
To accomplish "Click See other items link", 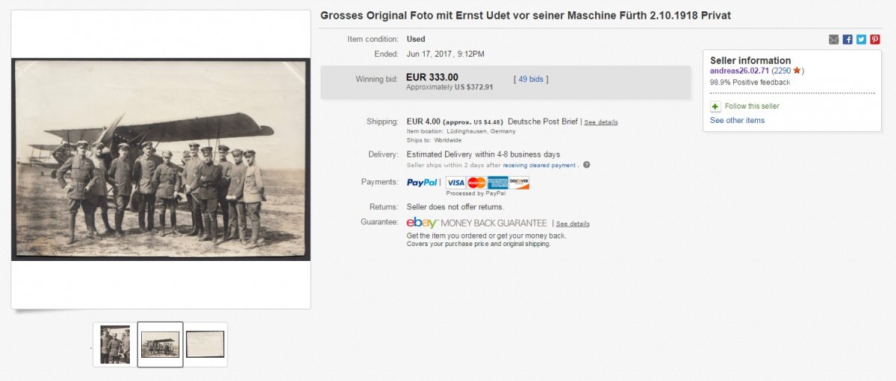I will (x=737, y=121).
